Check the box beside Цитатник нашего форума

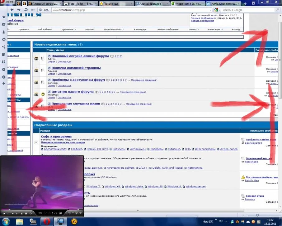click(49, 92)
